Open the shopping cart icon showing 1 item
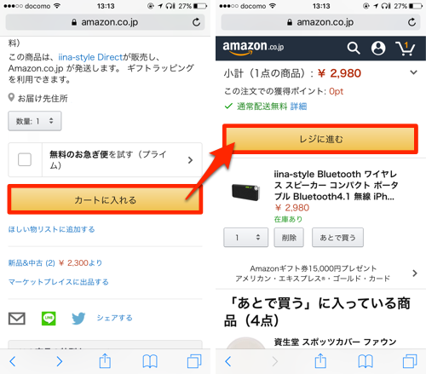Image resolution: width=426 pixels, height=374 pixels. tap(406, 49)
